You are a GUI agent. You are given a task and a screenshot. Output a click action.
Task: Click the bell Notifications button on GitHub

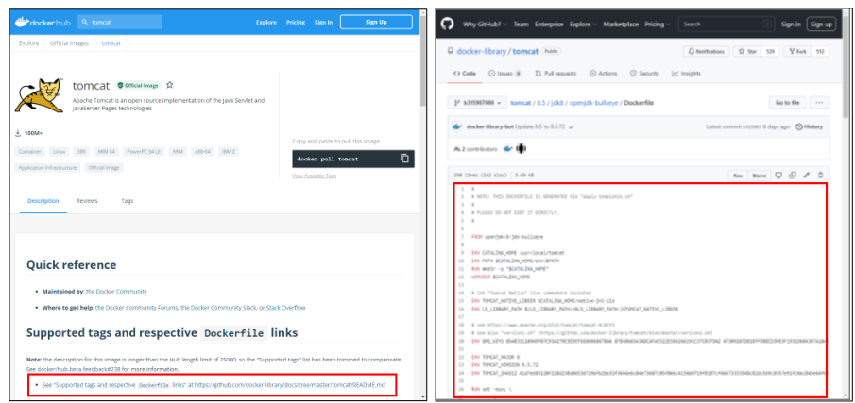click(x=706, y=51)
